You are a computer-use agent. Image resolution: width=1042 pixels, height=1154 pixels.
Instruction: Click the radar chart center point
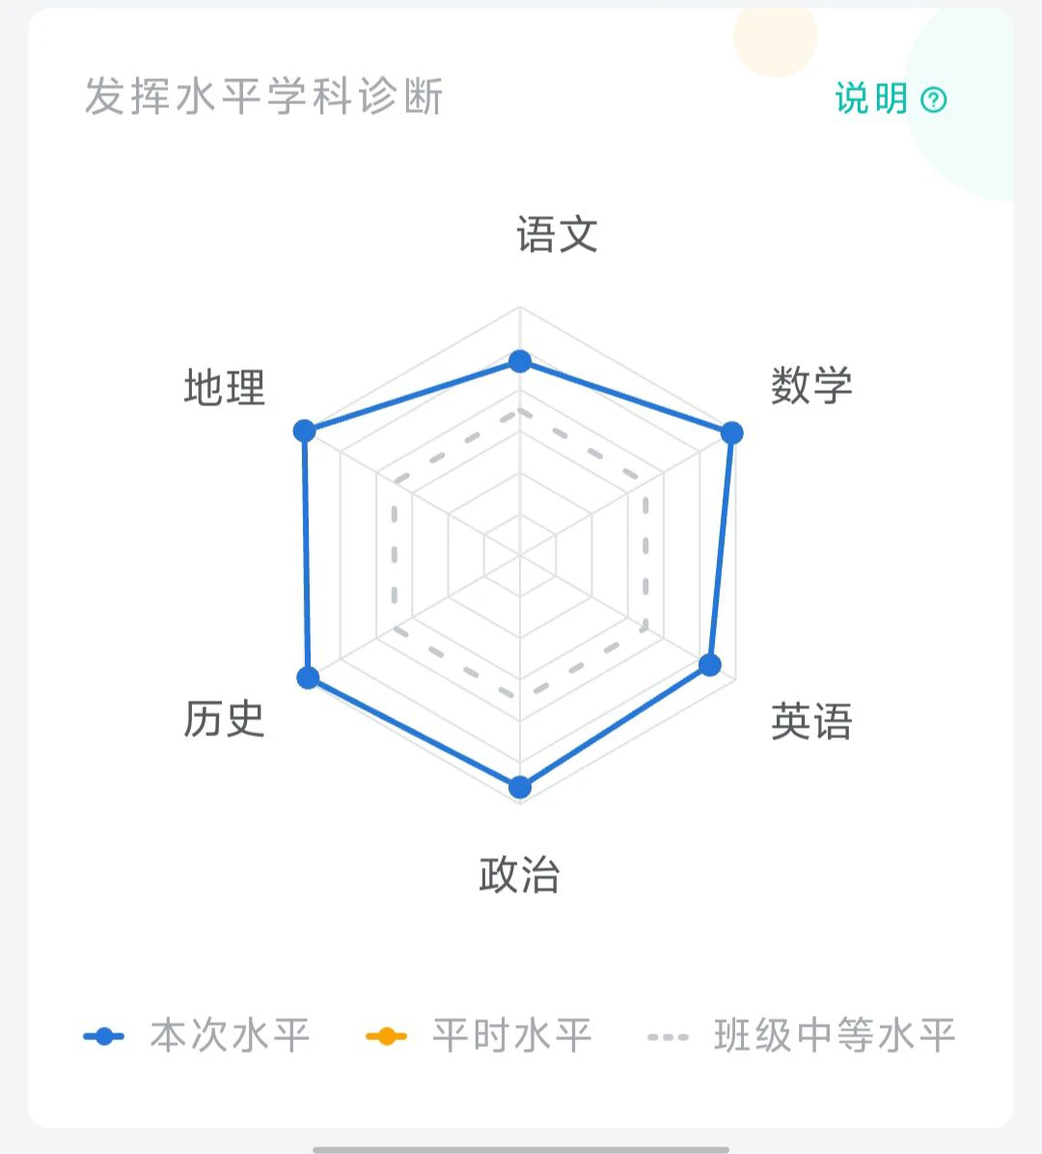pos(520,555)
